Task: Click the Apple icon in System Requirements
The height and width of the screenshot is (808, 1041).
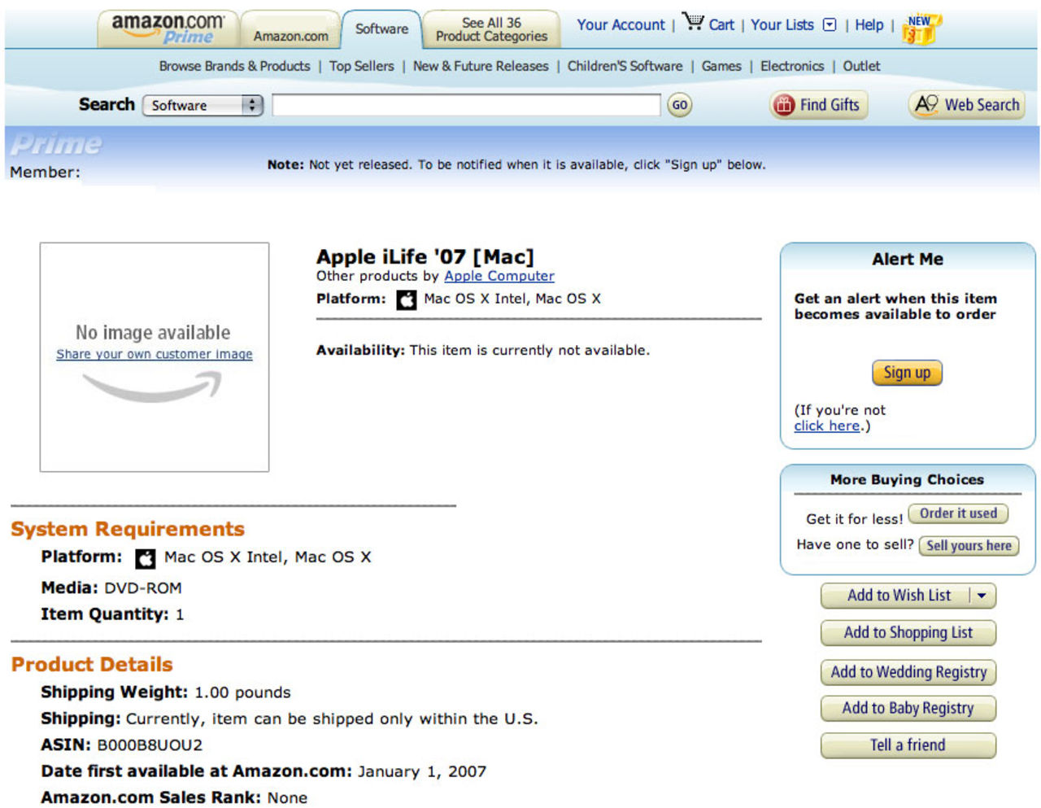Action: tap(145, 557)
